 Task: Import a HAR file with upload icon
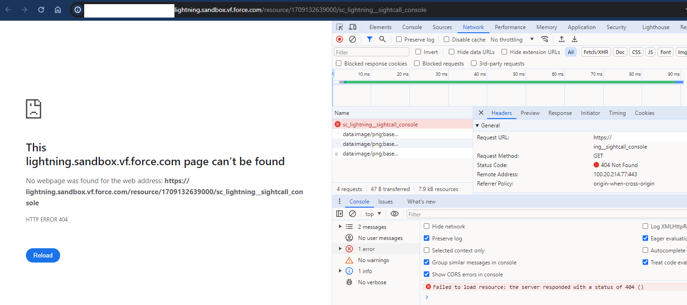coord(562,39)
